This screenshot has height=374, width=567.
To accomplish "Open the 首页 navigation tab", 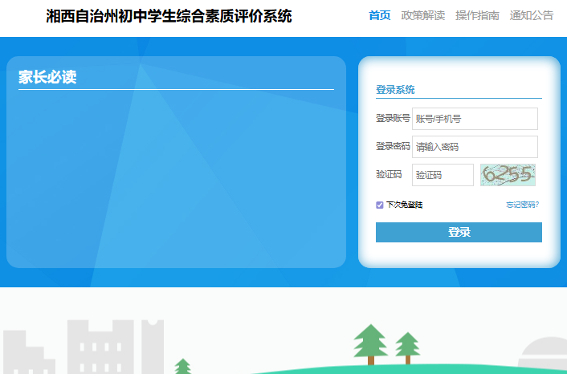I will 380,15.
